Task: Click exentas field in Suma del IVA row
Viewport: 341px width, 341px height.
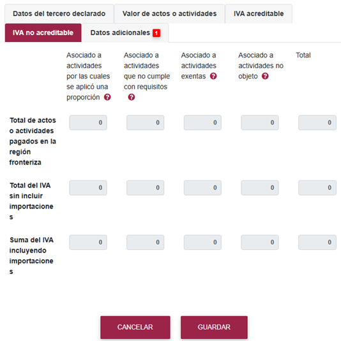Action: tap(202, 242)
